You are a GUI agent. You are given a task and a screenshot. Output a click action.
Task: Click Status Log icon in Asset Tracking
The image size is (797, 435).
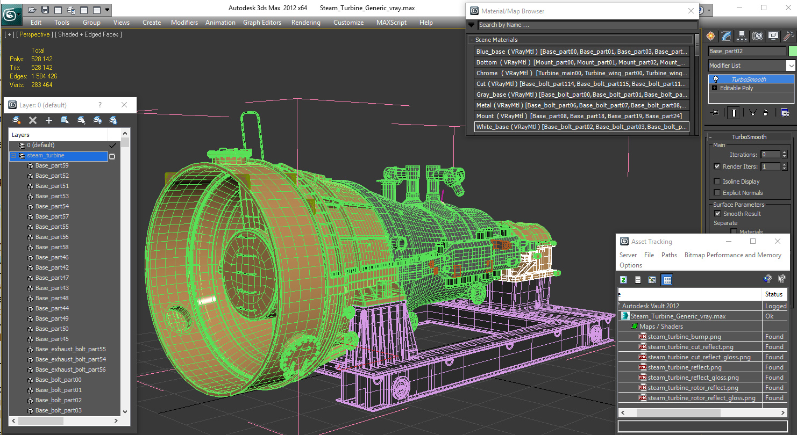(x=638, y=280)
